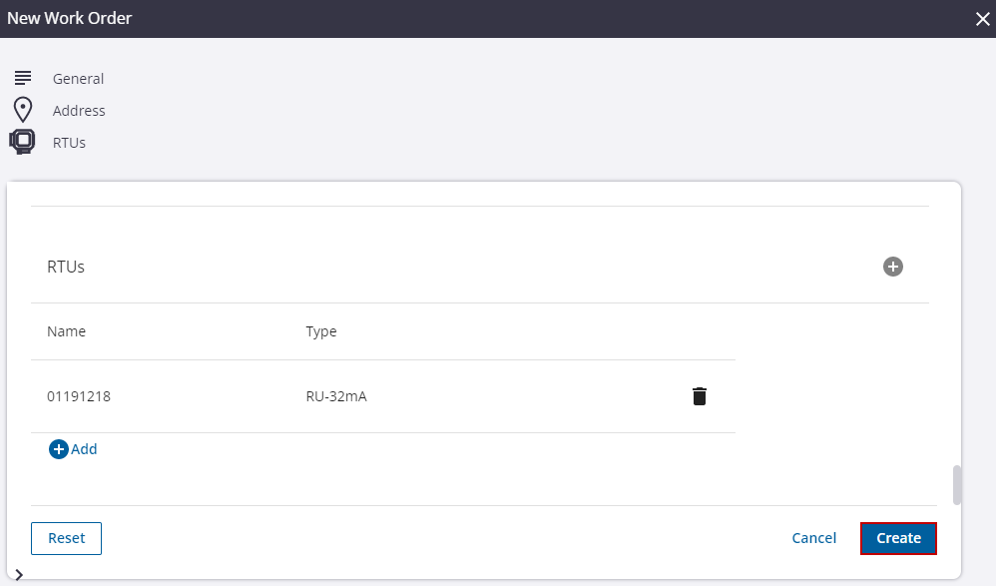Click the Cancel link
The height and width of the screenshot is (586, 996).
click(x=813, y=538)
